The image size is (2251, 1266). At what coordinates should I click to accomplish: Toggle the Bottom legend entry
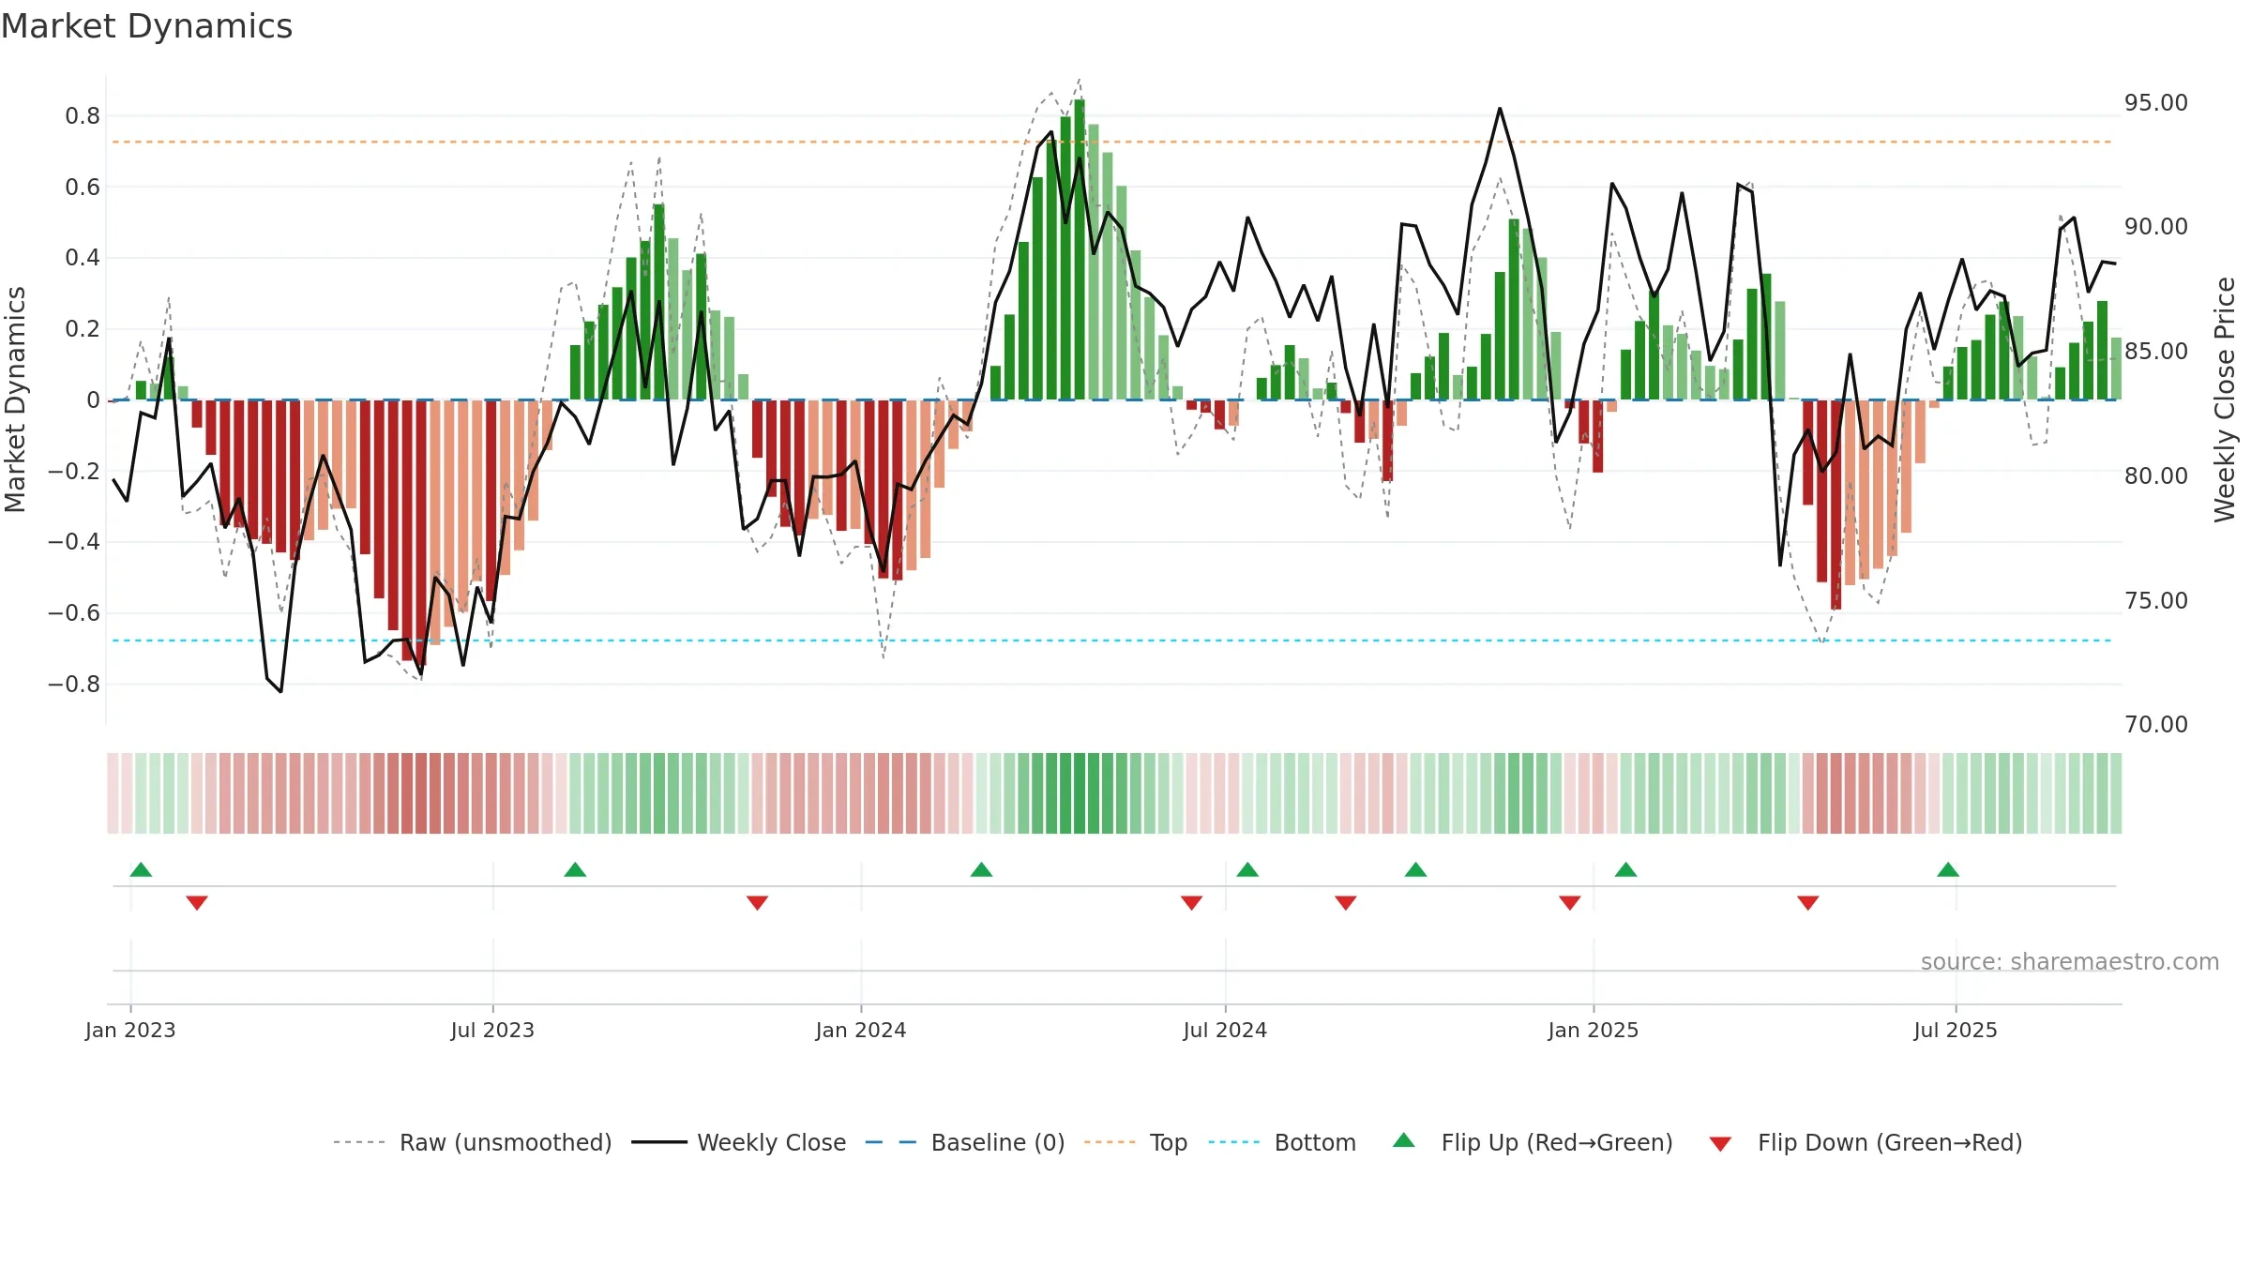coord(1282,1142)
